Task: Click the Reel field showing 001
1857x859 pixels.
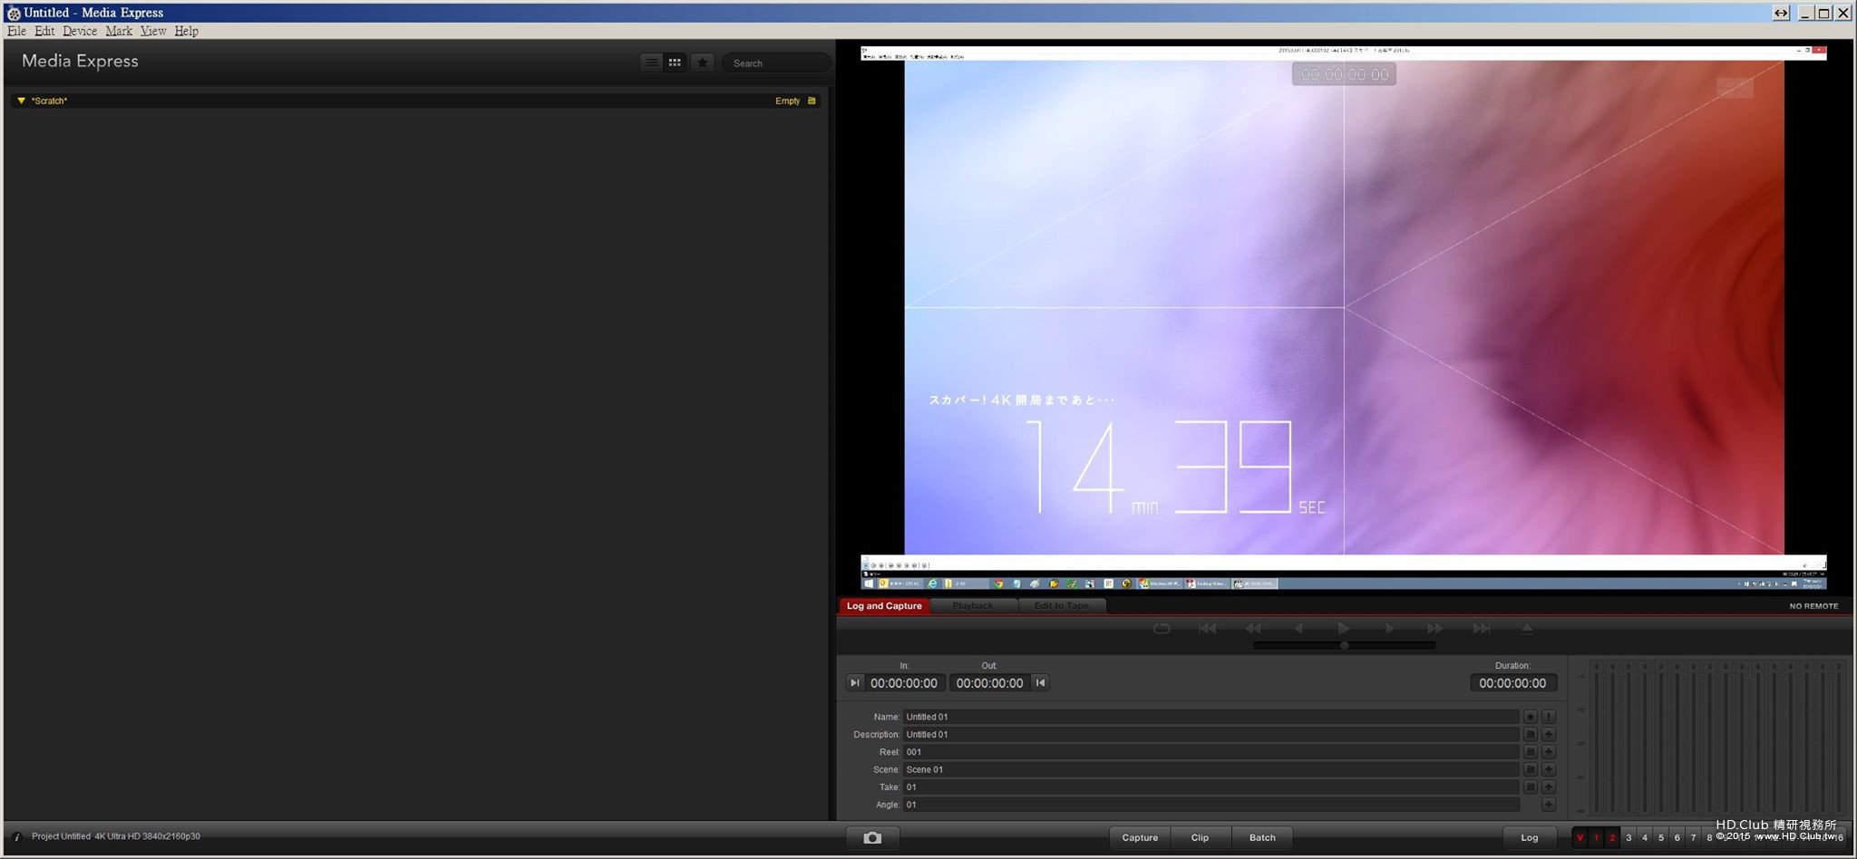Action: 1210,752
